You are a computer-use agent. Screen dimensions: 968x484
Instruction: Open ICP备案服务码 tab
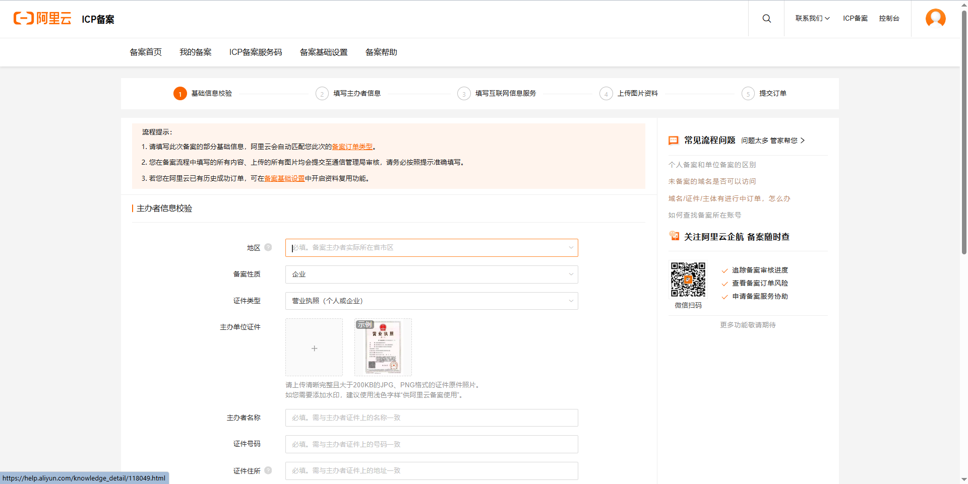(256, 52)
